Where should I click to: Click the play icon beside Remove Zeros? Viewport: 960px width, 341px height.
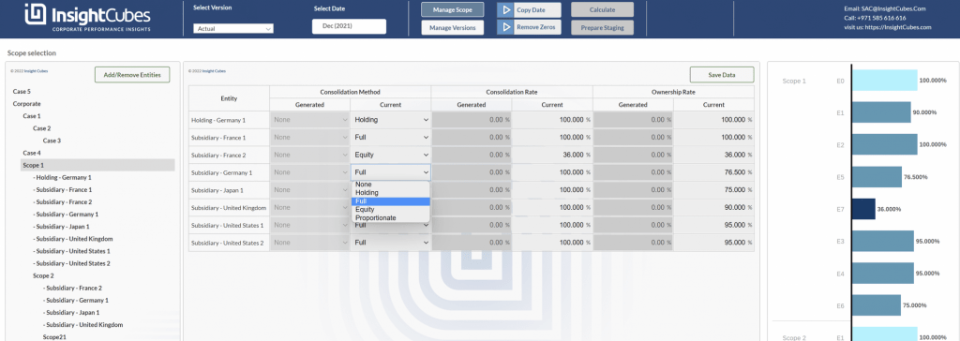click(x=505, y=27)
